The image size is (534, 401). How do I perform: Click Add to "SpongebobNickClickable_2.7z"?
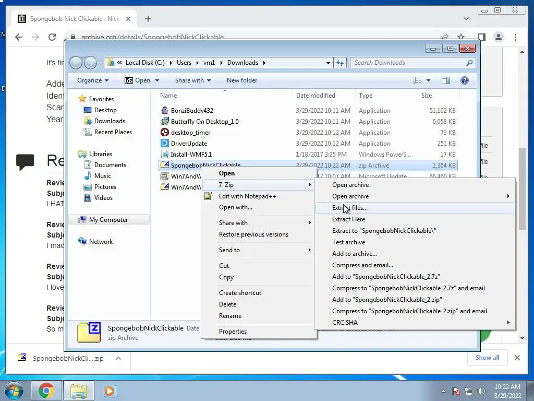tap(415, 277)
